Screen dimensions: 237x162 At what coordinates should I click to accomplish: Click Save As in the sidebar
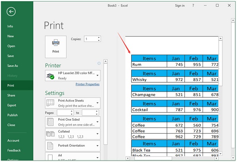pos(13,66)
